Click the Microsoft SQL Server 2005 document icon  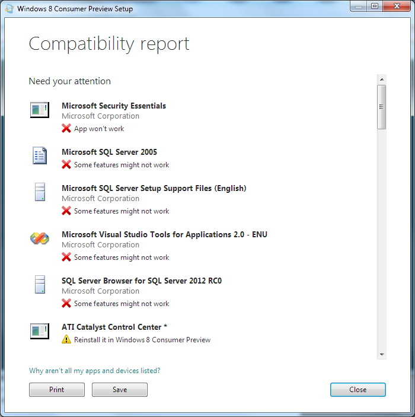pos(40,155)
